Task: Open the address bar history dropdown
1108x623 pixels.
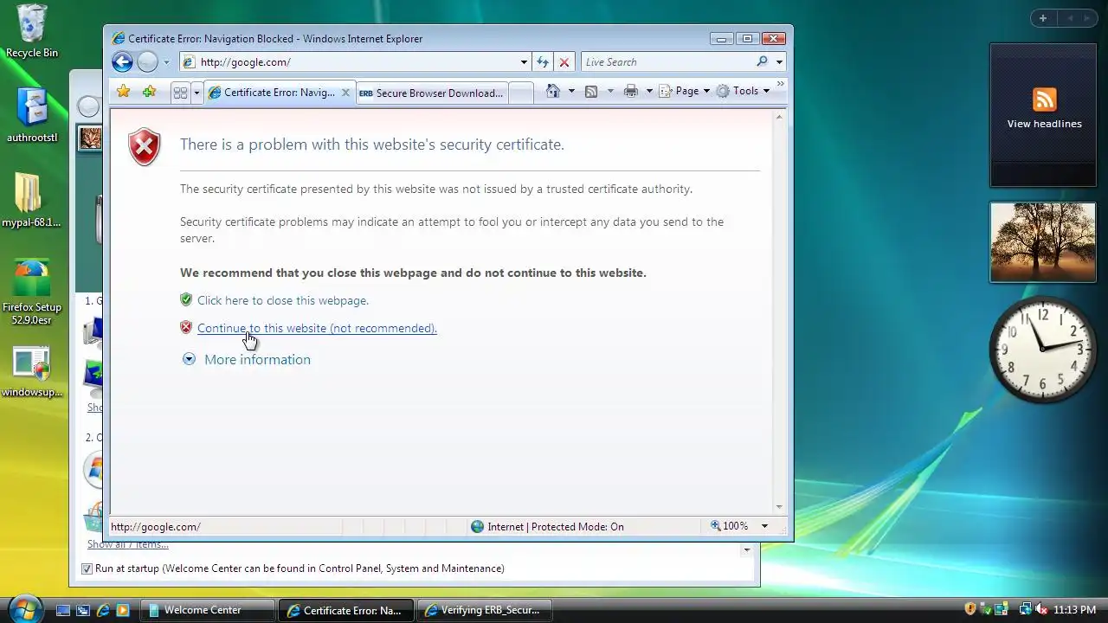Action: pyautogui.click(x=524, y=62)
